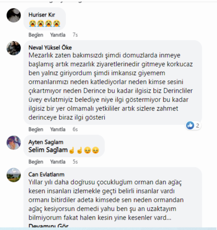Click the blue like reaction icon
The image size is (217, 230).
[x=190, y=126]
